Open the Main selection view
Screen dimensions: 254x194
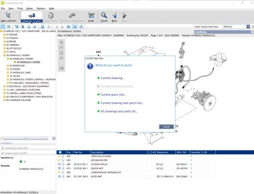9,16
